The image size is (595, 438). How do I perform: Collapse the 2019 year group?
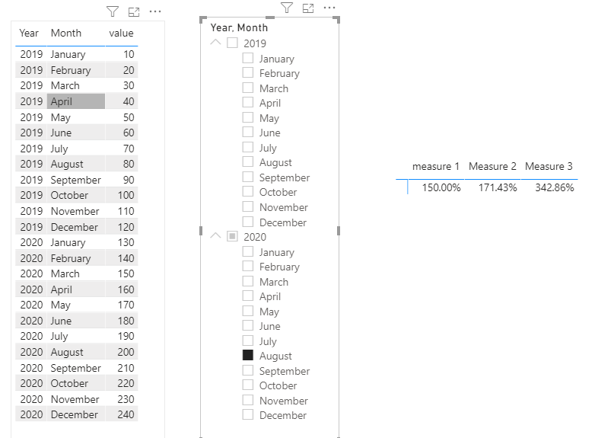click(x=215, y=42)
